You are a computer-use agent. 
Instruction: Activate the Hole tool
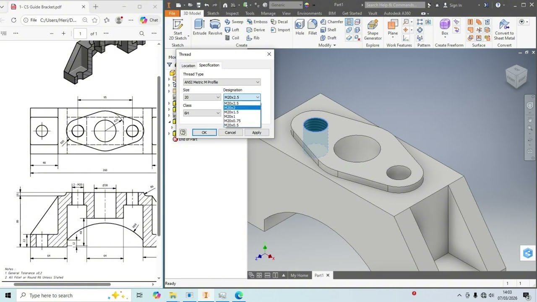(300, 28)
